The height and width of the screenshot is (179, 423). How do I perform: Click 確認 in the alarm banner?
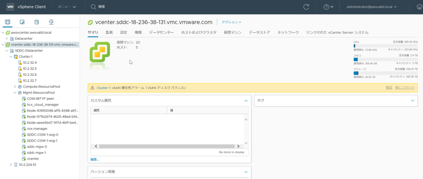coord(389,88)
